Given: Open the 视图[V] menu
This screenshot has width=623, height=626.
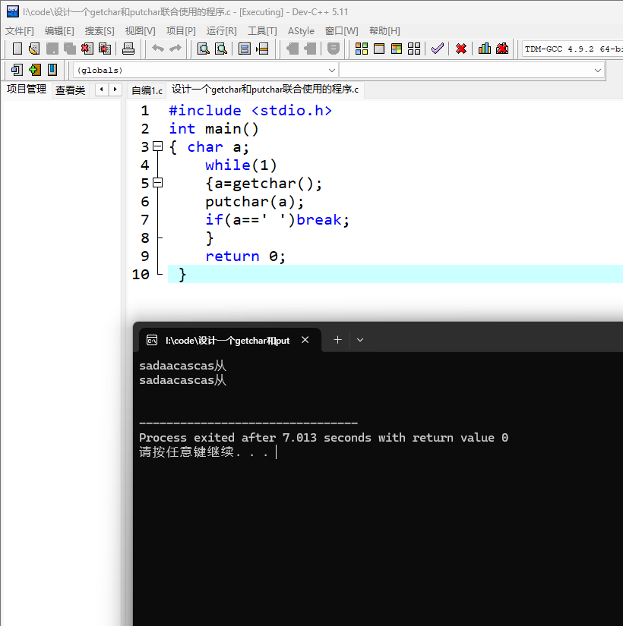Looking at the screenshot, I should coord(140,31).
